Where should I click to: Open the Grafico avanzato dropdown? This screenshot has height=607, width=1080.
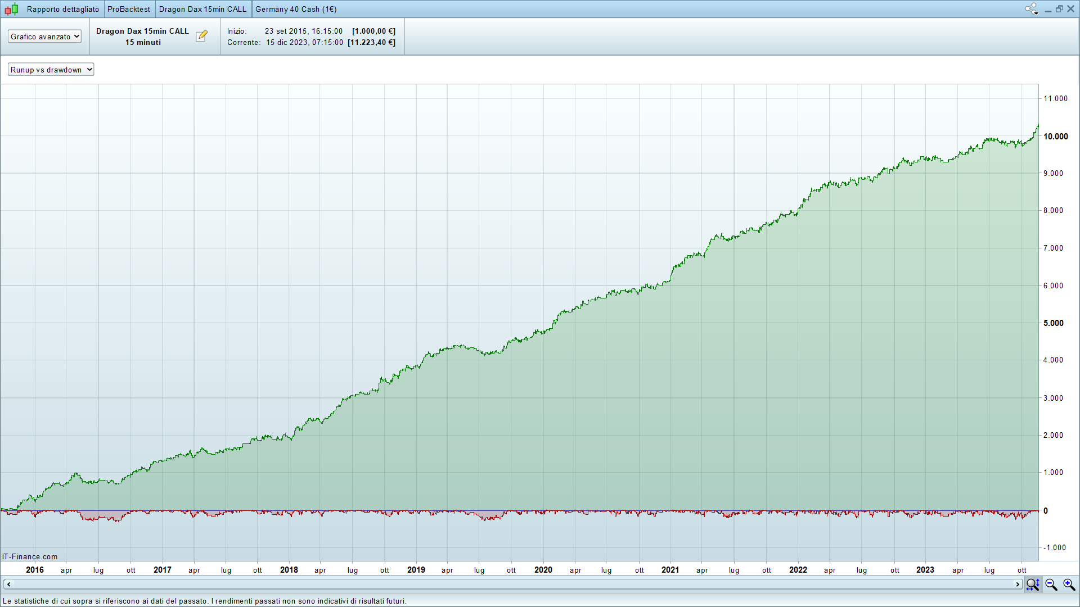pyautogui.click(x=44, y=37)
